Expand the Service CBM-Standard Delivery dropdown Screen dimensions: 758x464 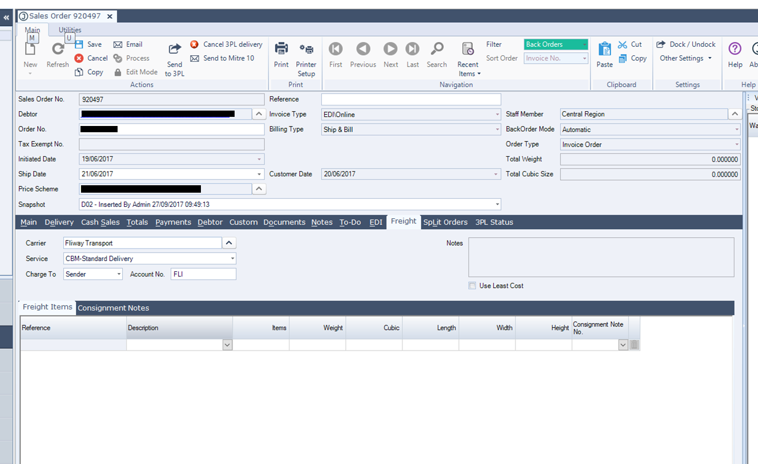[x=232, y=259]
